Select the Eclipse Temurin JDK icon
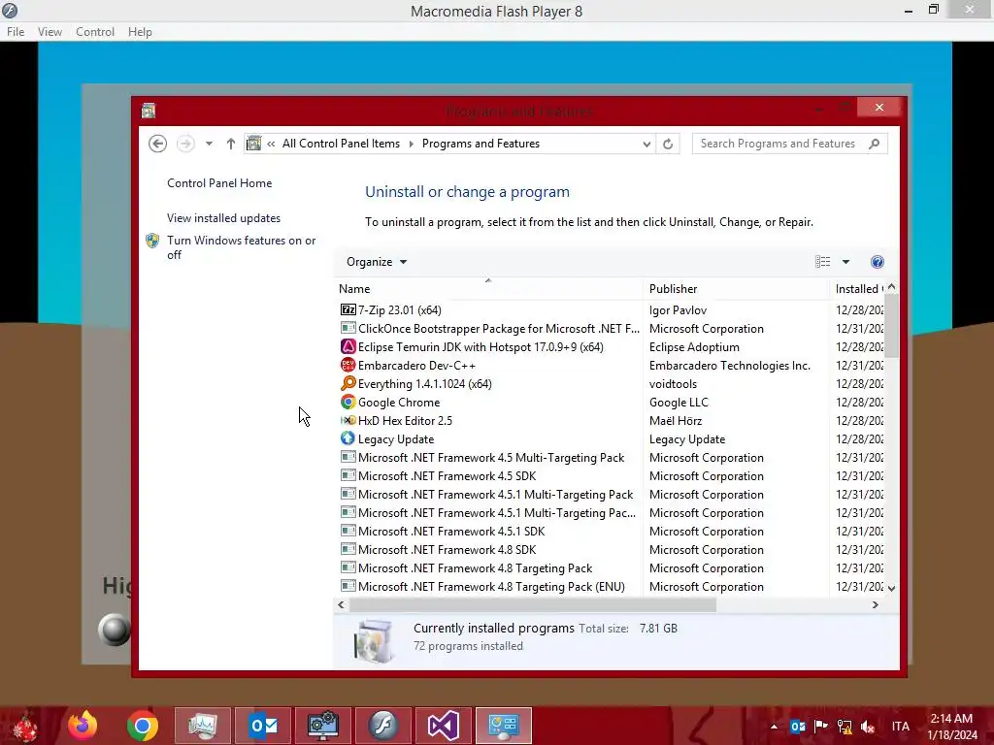The width and height of the screenshot is (994, 745). tap(348, 346)
